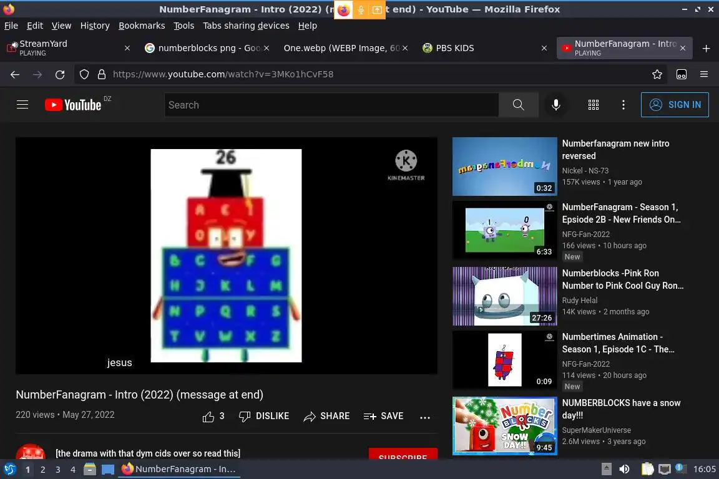Open channel SuperMakerUniverse
The height and width of the screenshot is (479, 719).
[x=597, y=430]
